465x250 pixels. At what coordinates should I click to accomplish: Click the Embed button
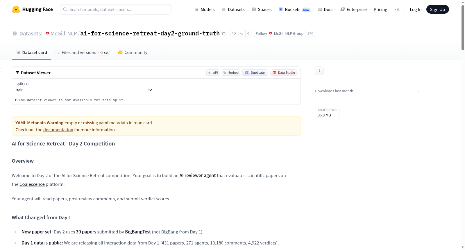[x=231, y=73]
